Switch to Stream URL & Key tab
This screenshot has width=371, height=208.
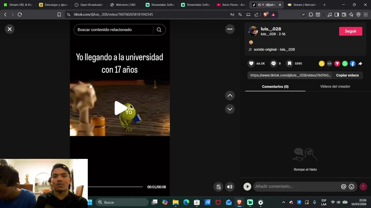tap(18, 5)
